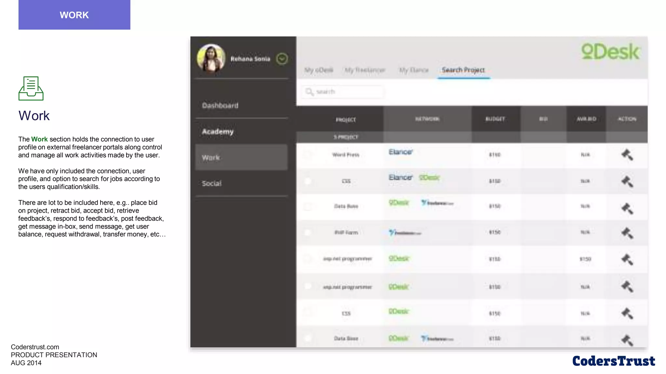Select checkbox of CSS row with Elance
666x374 pixels.
[x=308, y=181]
